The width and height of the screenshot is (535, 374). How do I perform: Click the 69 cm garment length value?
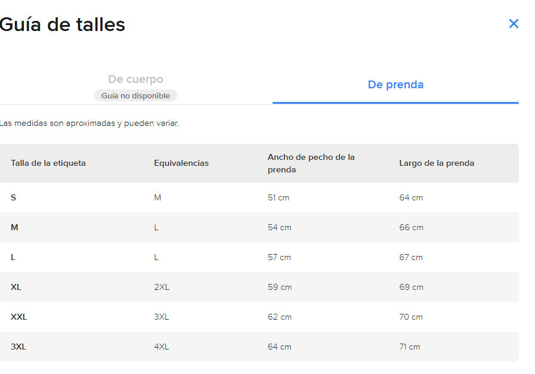[411, 287]
